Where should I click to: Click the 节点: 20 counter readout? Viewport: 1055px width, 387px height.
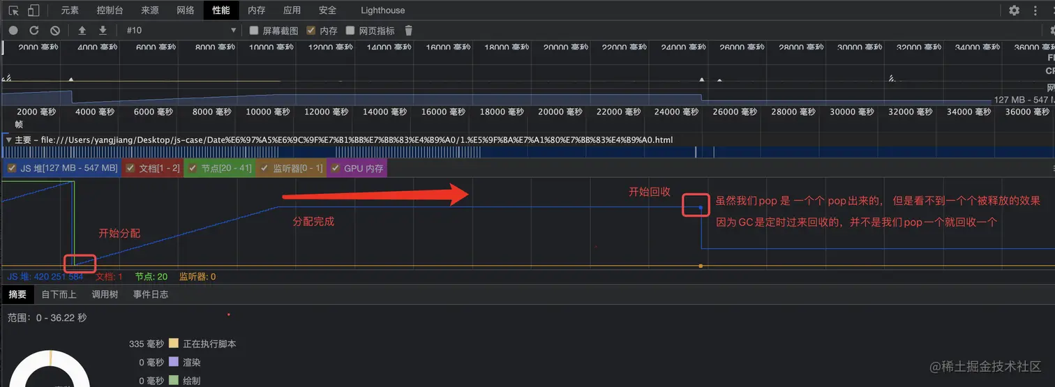[x=151, y=277]
